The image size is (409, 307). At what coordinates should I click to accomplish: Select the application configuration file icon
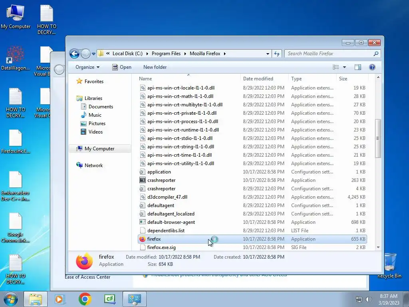143,172
